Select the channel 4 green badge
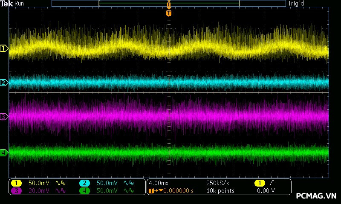 click(x=84, y=191)
